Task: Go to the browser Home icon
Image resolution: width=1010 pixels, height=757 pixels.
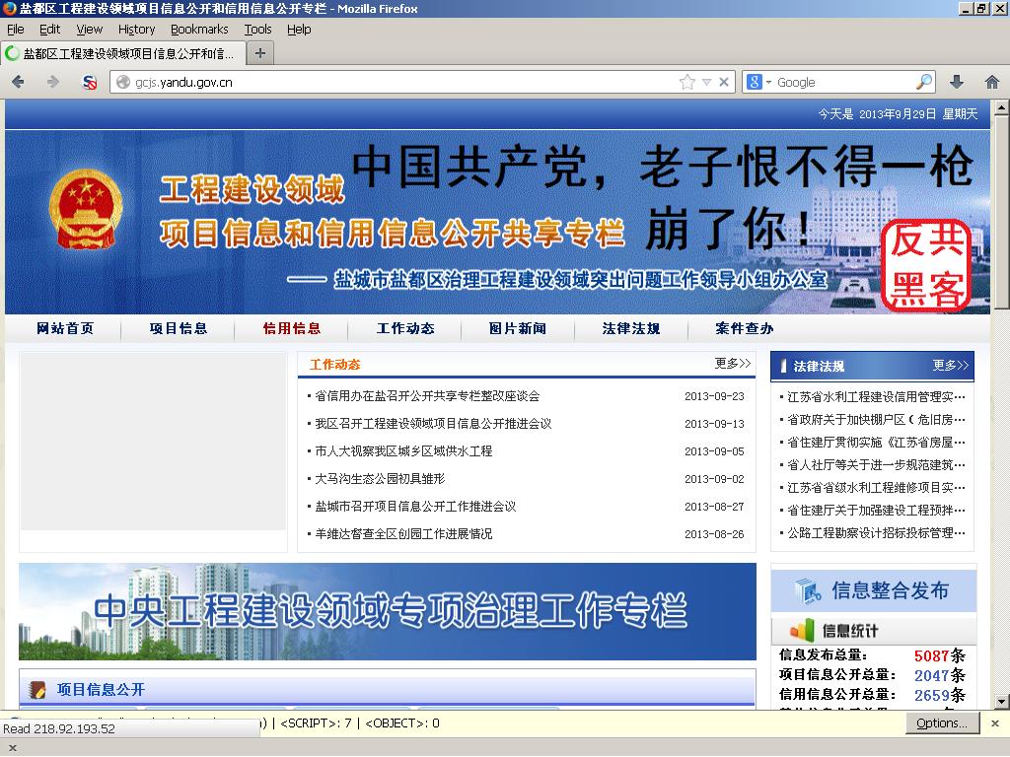Action: 992,82
